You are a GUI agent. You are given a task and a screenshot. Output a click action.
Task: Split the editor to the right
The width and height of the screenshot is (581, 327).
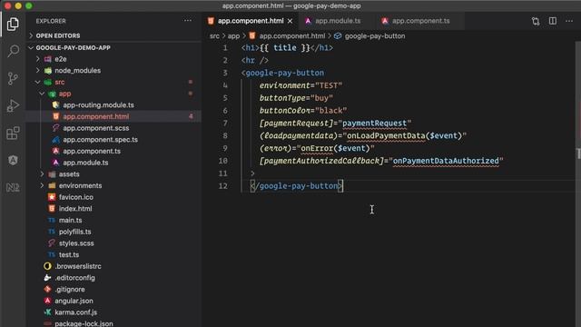point(553,21)
